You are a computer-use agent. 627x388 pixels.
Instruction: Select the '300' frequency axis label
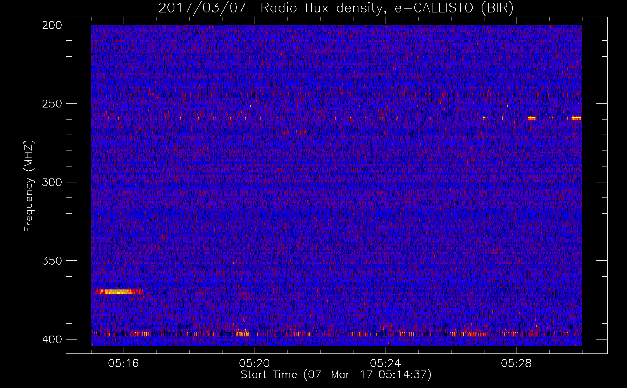coord(52,182)
